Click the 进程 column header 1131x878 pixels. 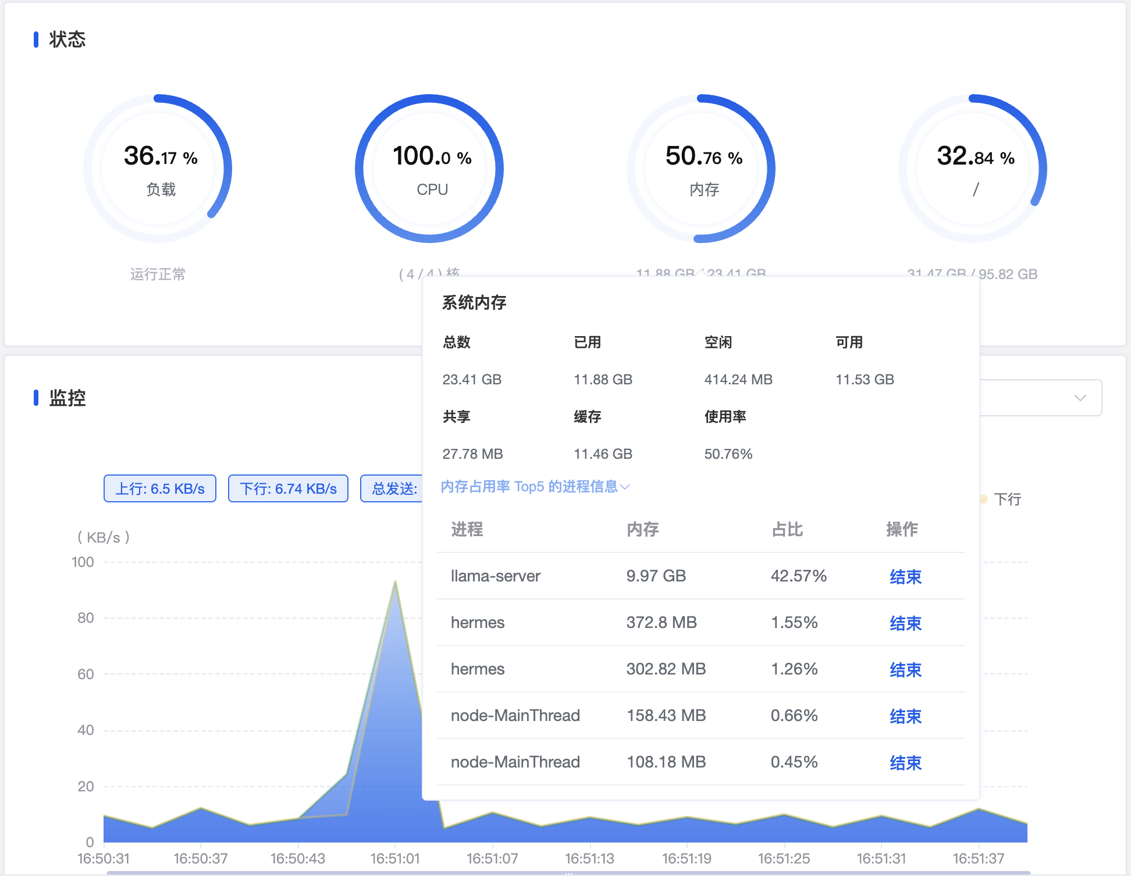pyautogui.click(x=467, y=529)
